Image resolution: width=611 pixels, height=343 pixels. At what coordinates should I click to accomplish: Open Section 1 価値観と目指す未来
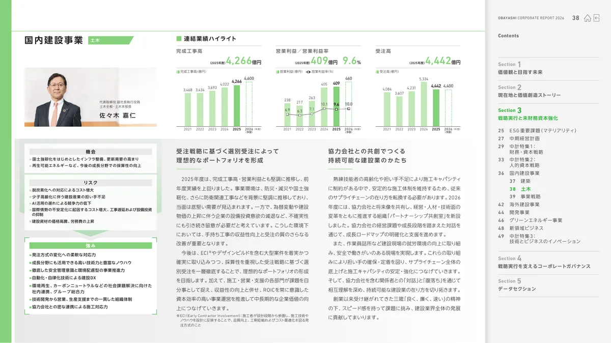point(520,68)
